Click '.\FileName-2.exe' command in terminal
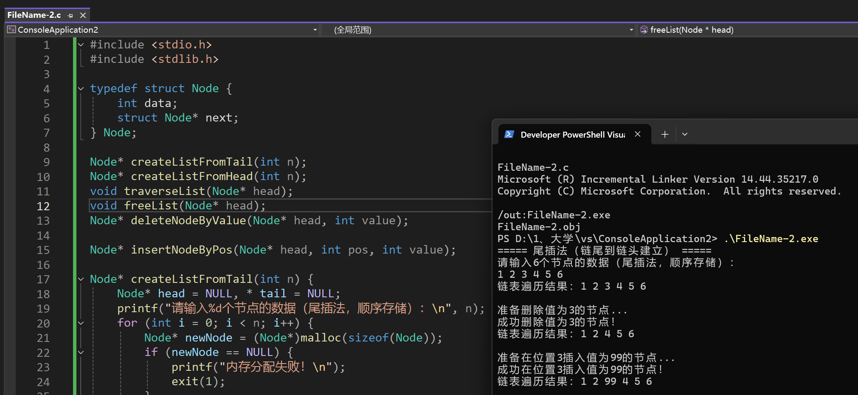The image size is (858, 395). (771, 239)
